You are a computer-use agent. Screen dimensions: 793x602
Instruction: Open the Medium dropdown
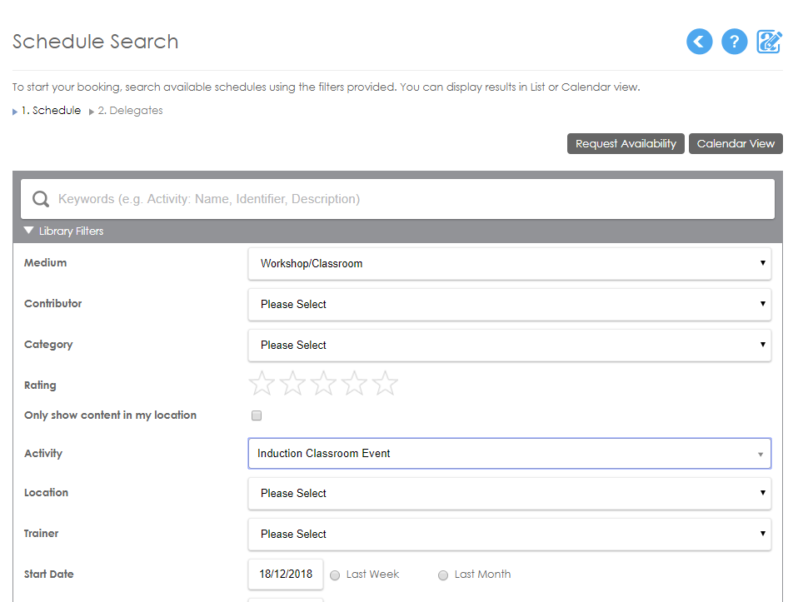coord(509,263)
